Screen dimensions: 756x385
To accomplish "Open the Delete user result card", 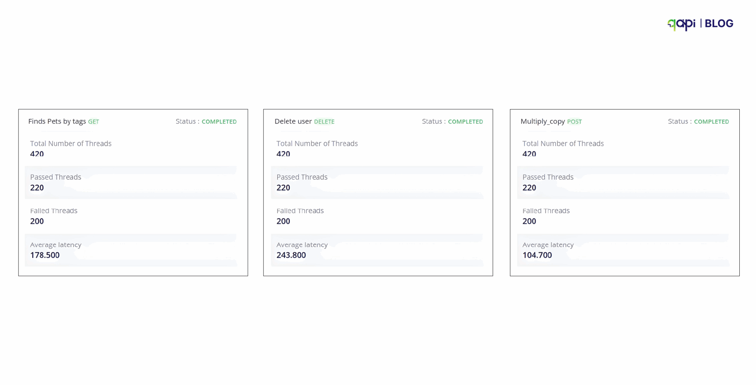I will pyautogui.click(x=378, y=192).
